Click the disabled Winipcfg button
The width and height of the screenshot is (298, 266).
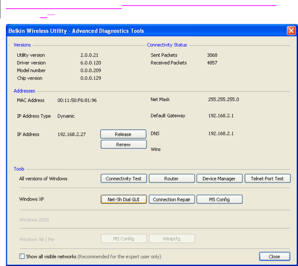171,239
